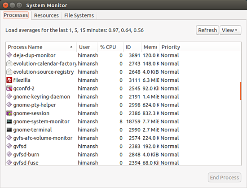
Task: Select the gvfs-afc-volume-monitor process name
Action: (x=43, y=138)
